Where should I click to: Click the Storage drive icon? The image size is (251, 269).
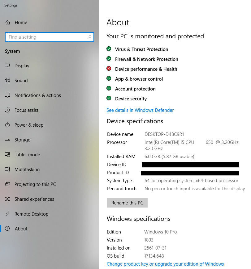tap(8, 140)
